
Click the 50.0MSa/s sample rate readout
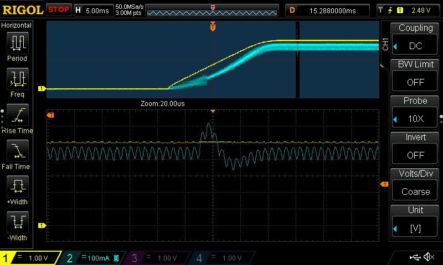[130, 7]
